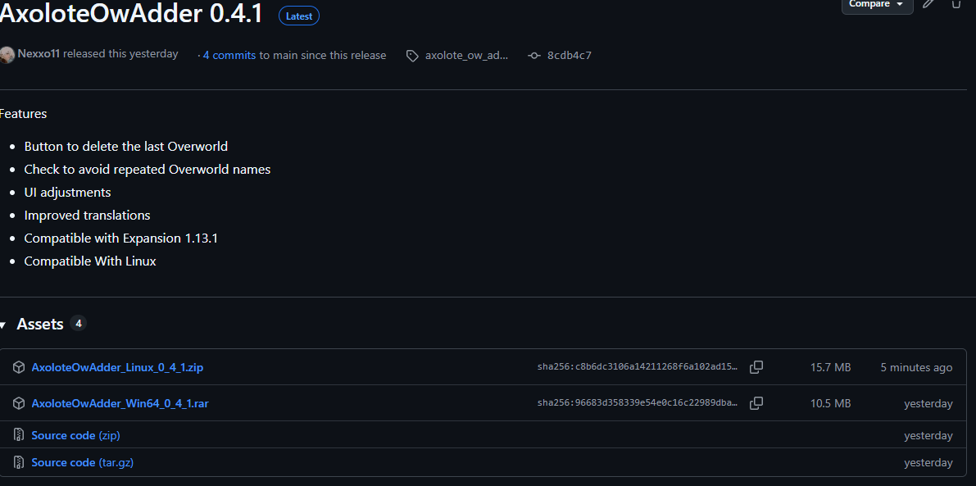
Task: Click package icon beside the Win64 rar asset
Action: click(x=19, y=403)
